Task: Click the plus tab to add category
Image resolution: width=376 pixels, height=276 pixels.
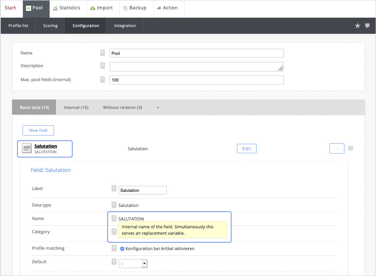Action: coord(158,107)
